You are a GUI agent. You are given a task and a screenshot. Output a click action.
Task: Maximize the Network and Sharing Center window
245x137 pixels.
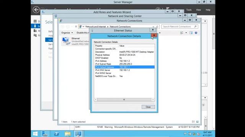[185, 15]
